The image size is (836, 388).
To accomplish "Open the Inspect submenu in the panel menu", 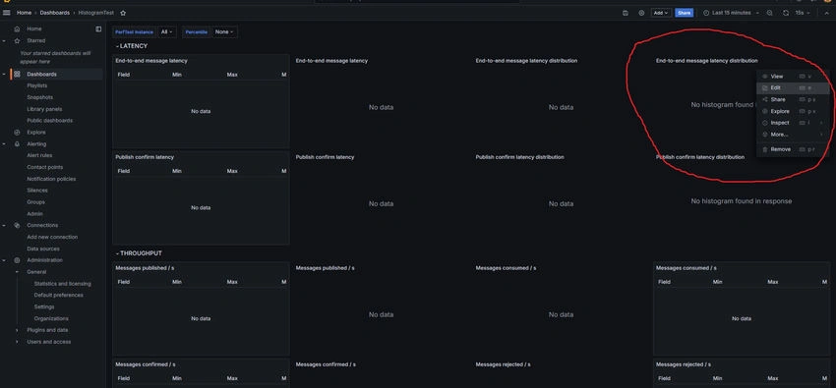I will [x=793, y=123].
